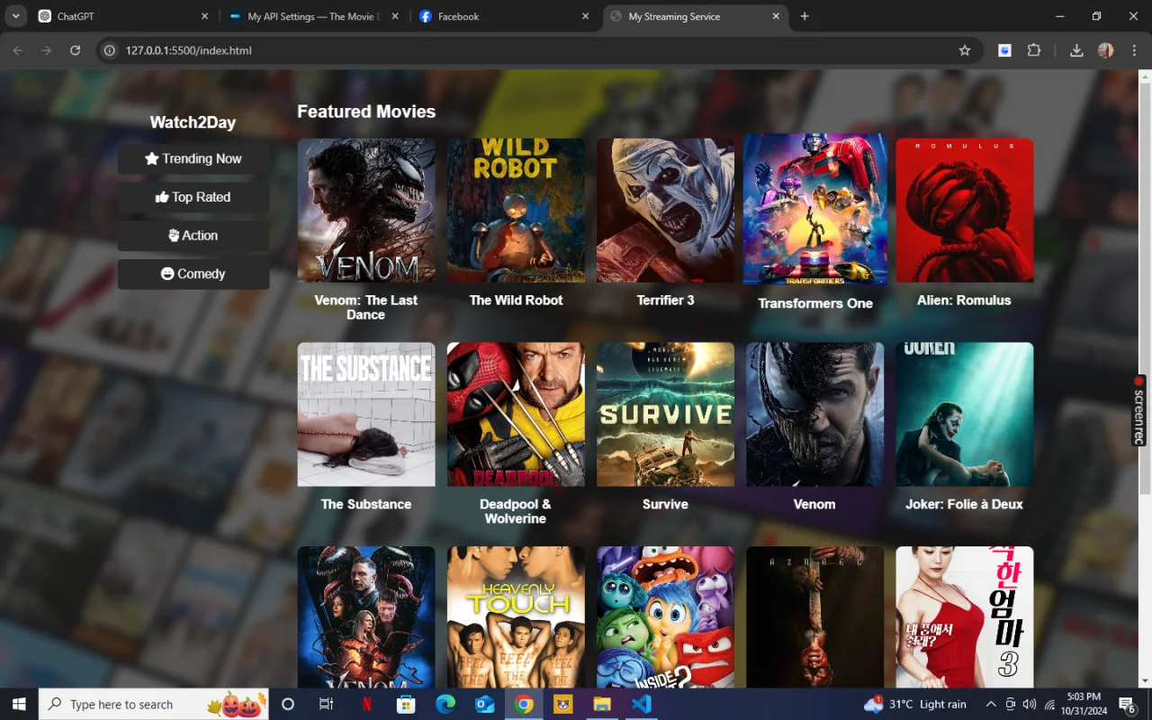This screenshot has width=1152, height=720.
Task: Launch Netflix from the taskbar
Action: tap(367, 704)
